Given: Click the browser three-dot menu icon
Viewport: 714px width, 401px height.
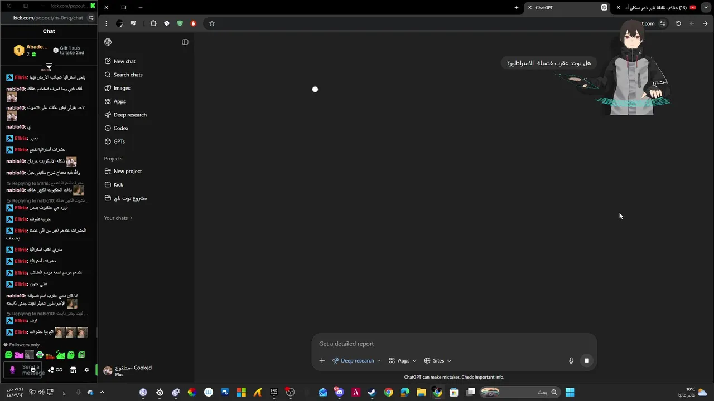Looking at the screenshot, I should (106, 23).
